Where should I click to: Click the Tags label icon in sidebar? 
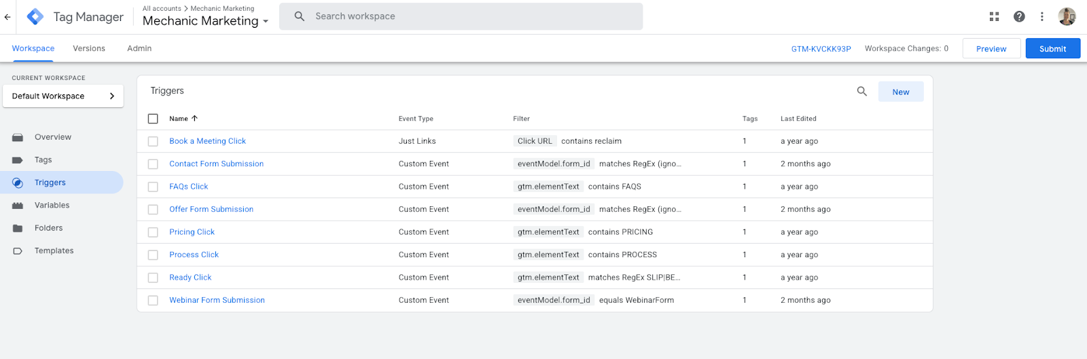(x=18, y=160)
